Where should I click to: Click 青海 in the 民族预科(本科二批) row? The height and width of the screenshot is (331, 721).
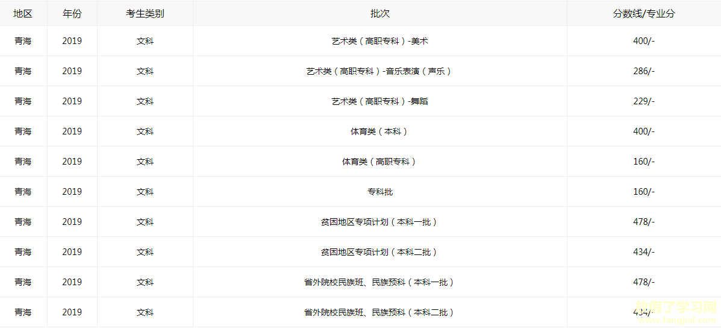coord(23,312)
